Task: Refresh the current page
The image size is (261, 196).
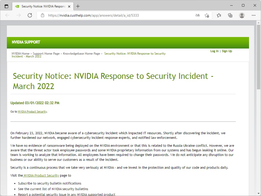Action: click(x=30, y=15)
